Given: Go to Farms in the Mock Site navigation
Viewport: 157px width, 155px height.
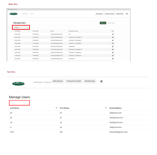Looking at the screenshot, I should [32, 14].
